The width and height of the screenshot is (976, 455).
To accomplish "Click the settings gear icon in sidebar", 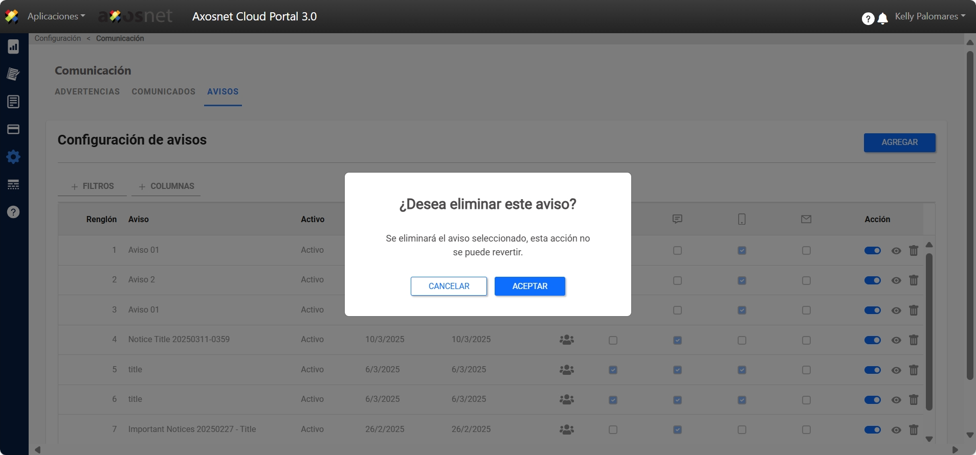I will click(13, 157).
